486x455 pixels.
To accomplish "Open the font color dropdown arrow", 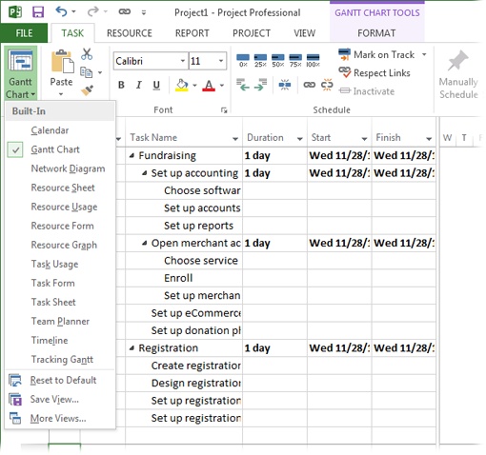I will click(222, 85).
